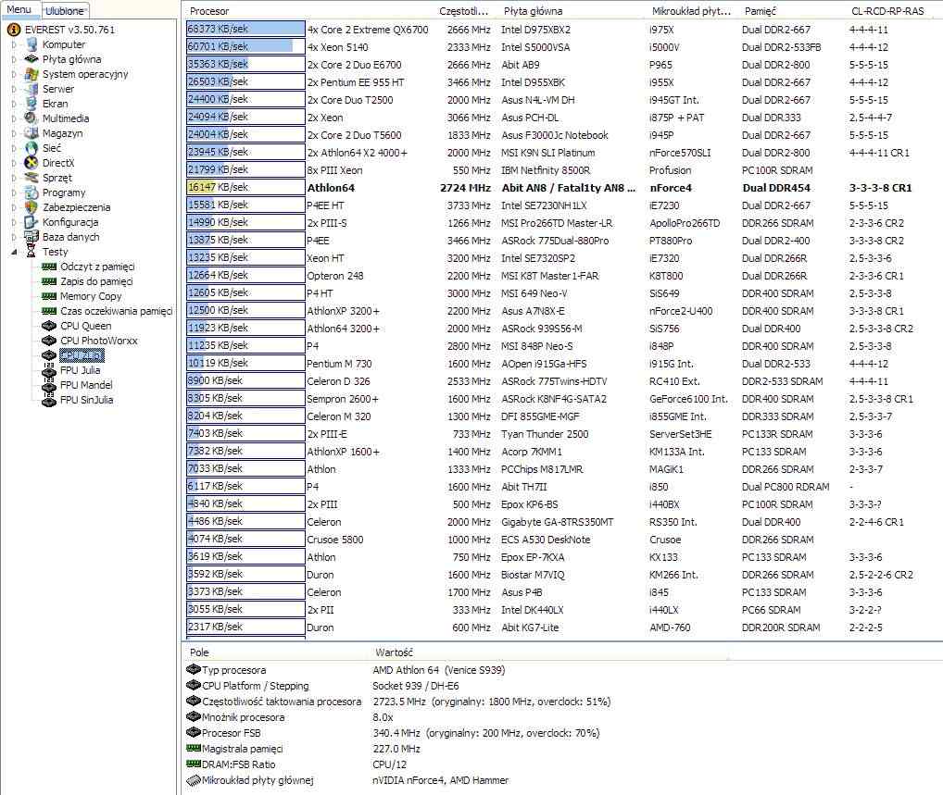Click the Programy software icon
Screen dimensions: 943x795
click(x=31, y=193)
